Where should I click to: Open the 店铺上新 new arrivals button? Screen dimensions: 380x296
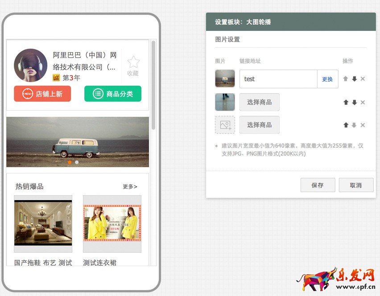tap(42, 94)
